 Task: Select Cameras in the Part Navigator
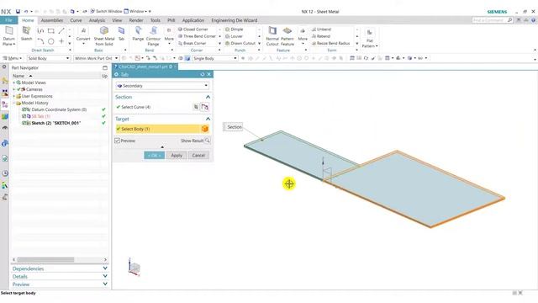pyautogui.click(x=34, y=89)
